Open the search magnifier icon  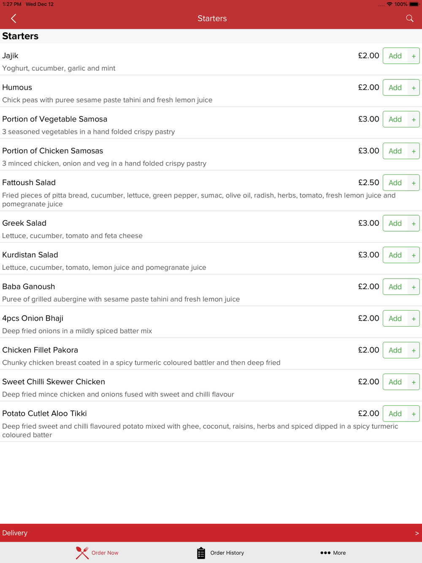[409, 19]
